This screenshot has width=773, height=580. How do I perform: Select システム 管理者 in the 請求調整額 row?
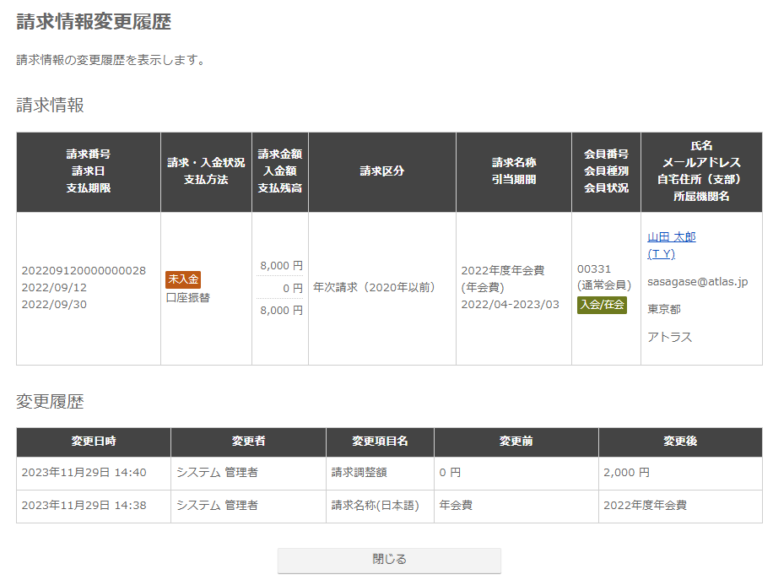point(217,473)
